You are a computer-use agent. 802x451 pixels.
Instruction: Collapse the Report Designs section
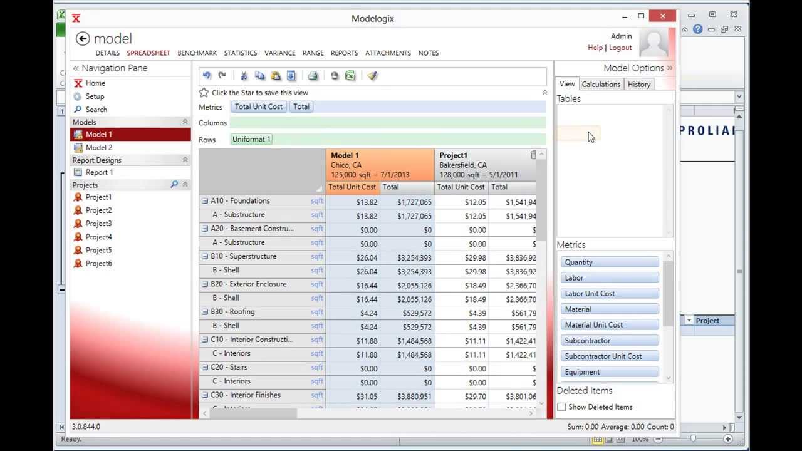pos(185,160)
